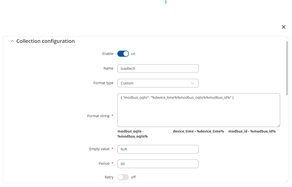Screen dimensions: 292x187
Task: Click the 'on' label beside Enable
Action: click(x=133, y=54)
